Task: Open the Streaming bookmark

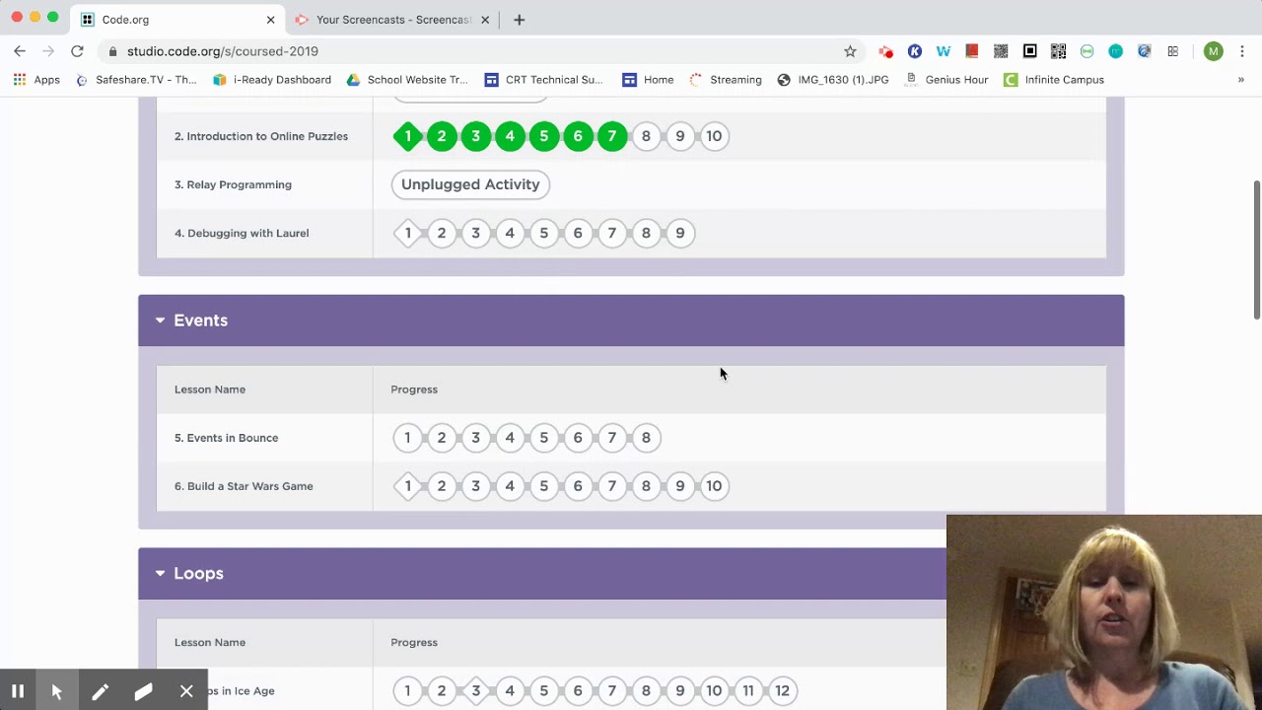Action: 726,80
